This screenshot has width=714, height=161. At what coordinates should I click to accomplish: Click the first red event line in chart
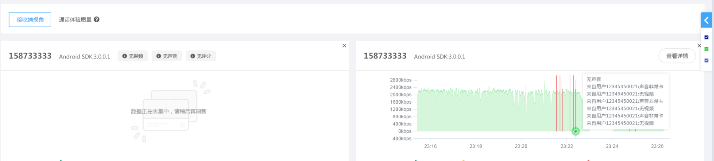[x=557, y=103]
